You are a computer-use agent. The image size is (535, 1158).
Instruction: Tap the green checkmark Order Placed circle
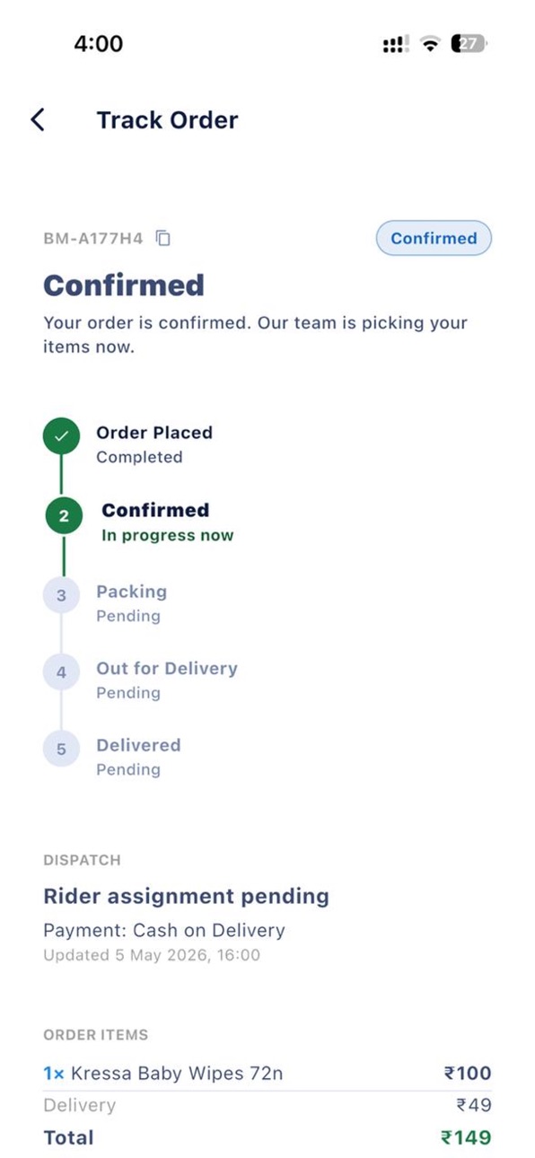pos(61,437)
